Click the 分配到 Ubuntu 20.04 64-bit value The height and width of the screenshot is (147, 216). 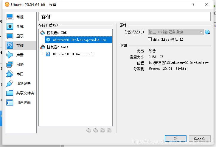pos(167,69)
